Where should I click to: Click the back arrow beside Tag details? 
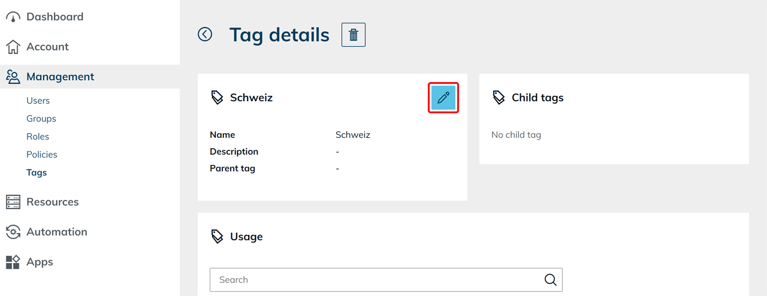click(x=205, y=35)
